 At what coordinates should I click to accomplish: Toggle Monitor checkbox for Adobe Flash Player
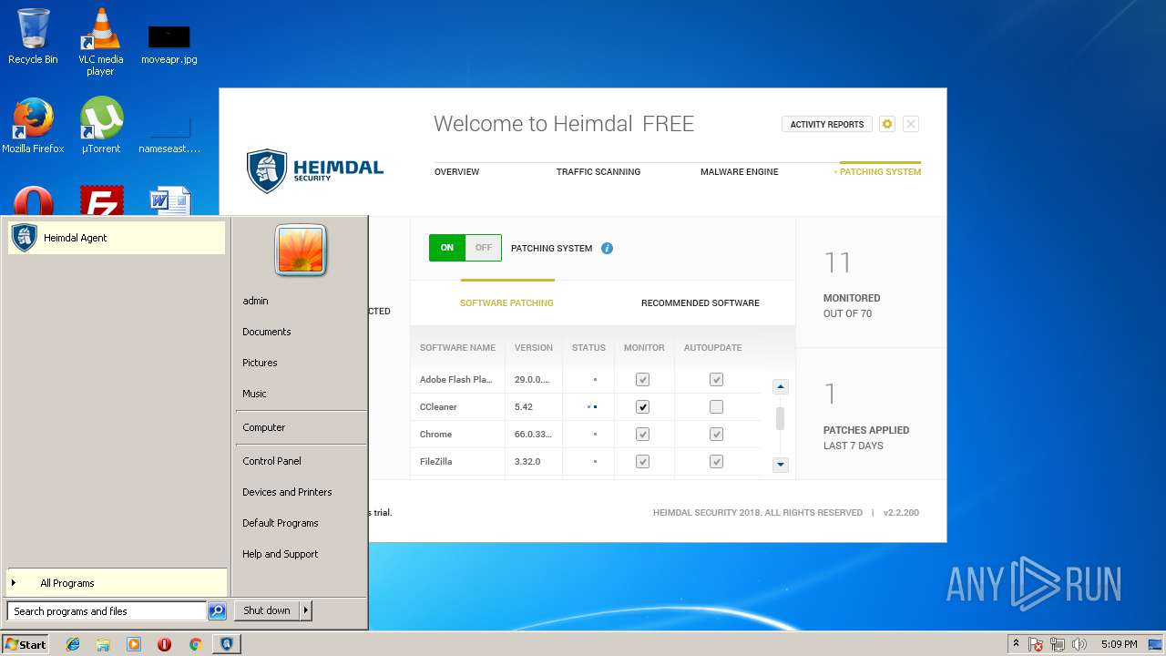[x=642, y=379]
